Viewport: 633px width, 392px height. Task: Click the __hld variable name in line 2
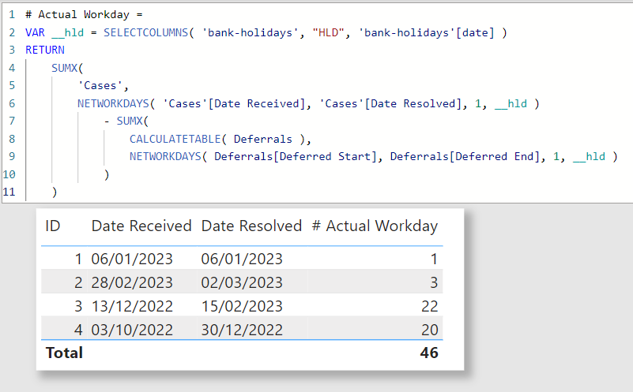click(x=68, y=32)
